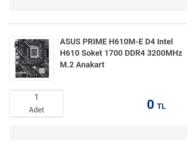Click the gray bar above the product
This screenshot has width=196, height=141.
tap(98, 5)
